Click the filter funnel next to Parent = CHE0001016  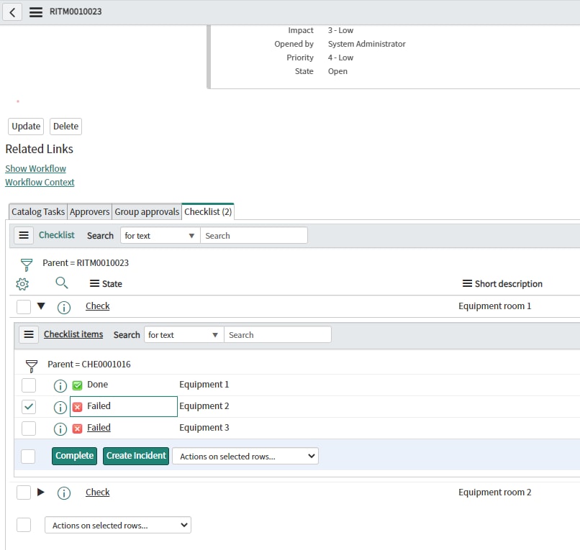point(32,366)
